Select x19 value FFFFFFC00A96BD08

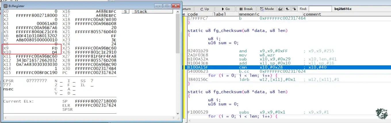click(96, 23)
